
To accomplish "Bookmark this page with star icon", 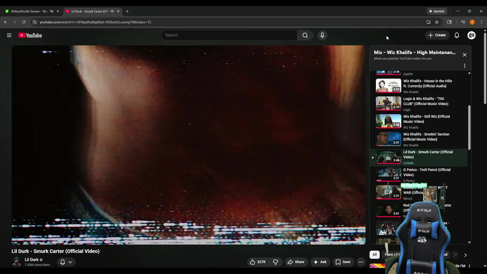I will 437,22.
